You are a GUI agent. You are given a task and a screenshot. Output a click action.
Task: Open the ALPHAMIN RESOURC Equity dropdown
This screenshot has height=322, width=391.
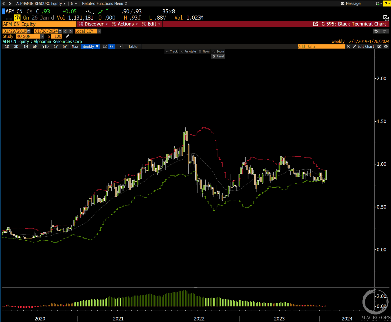click(x=41, y=3)
